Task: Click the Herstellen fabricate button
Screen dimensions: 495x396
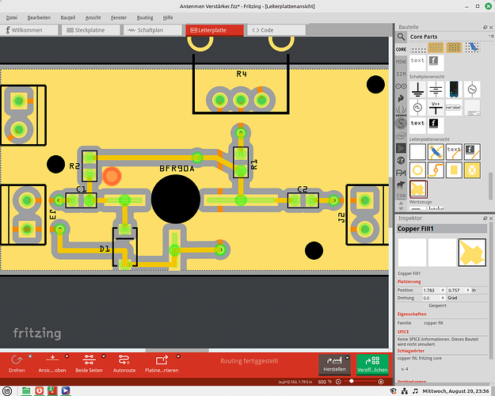Action: tap(334, 365)
